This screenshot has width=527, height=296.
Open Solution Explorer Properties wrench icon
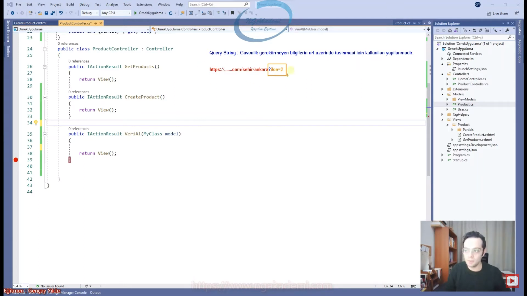click(507, 30)
